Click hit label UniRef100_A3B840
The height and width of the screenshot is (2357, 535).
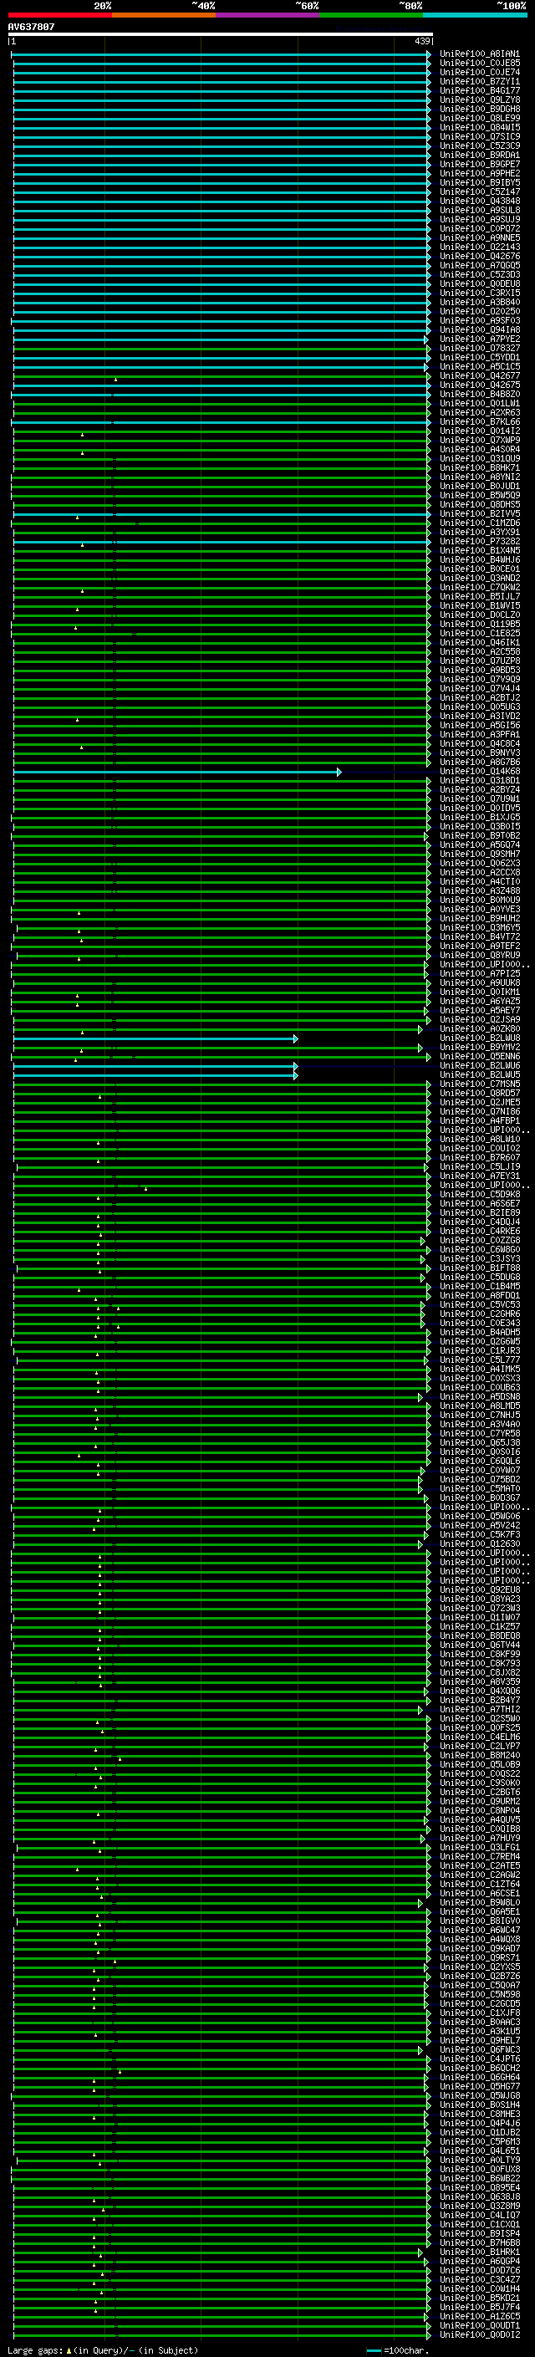click(x=479, y=302)
